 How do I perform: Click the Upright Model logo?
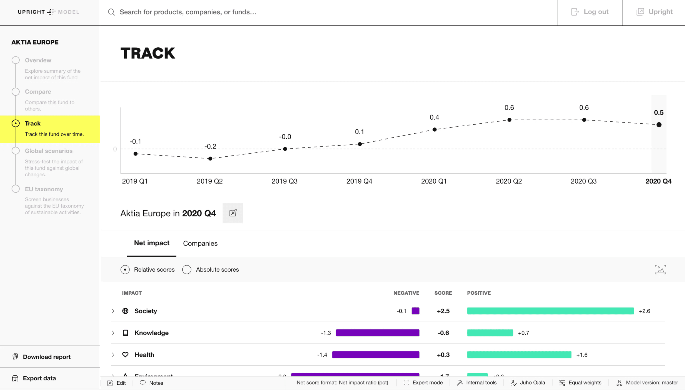[49, 12]
